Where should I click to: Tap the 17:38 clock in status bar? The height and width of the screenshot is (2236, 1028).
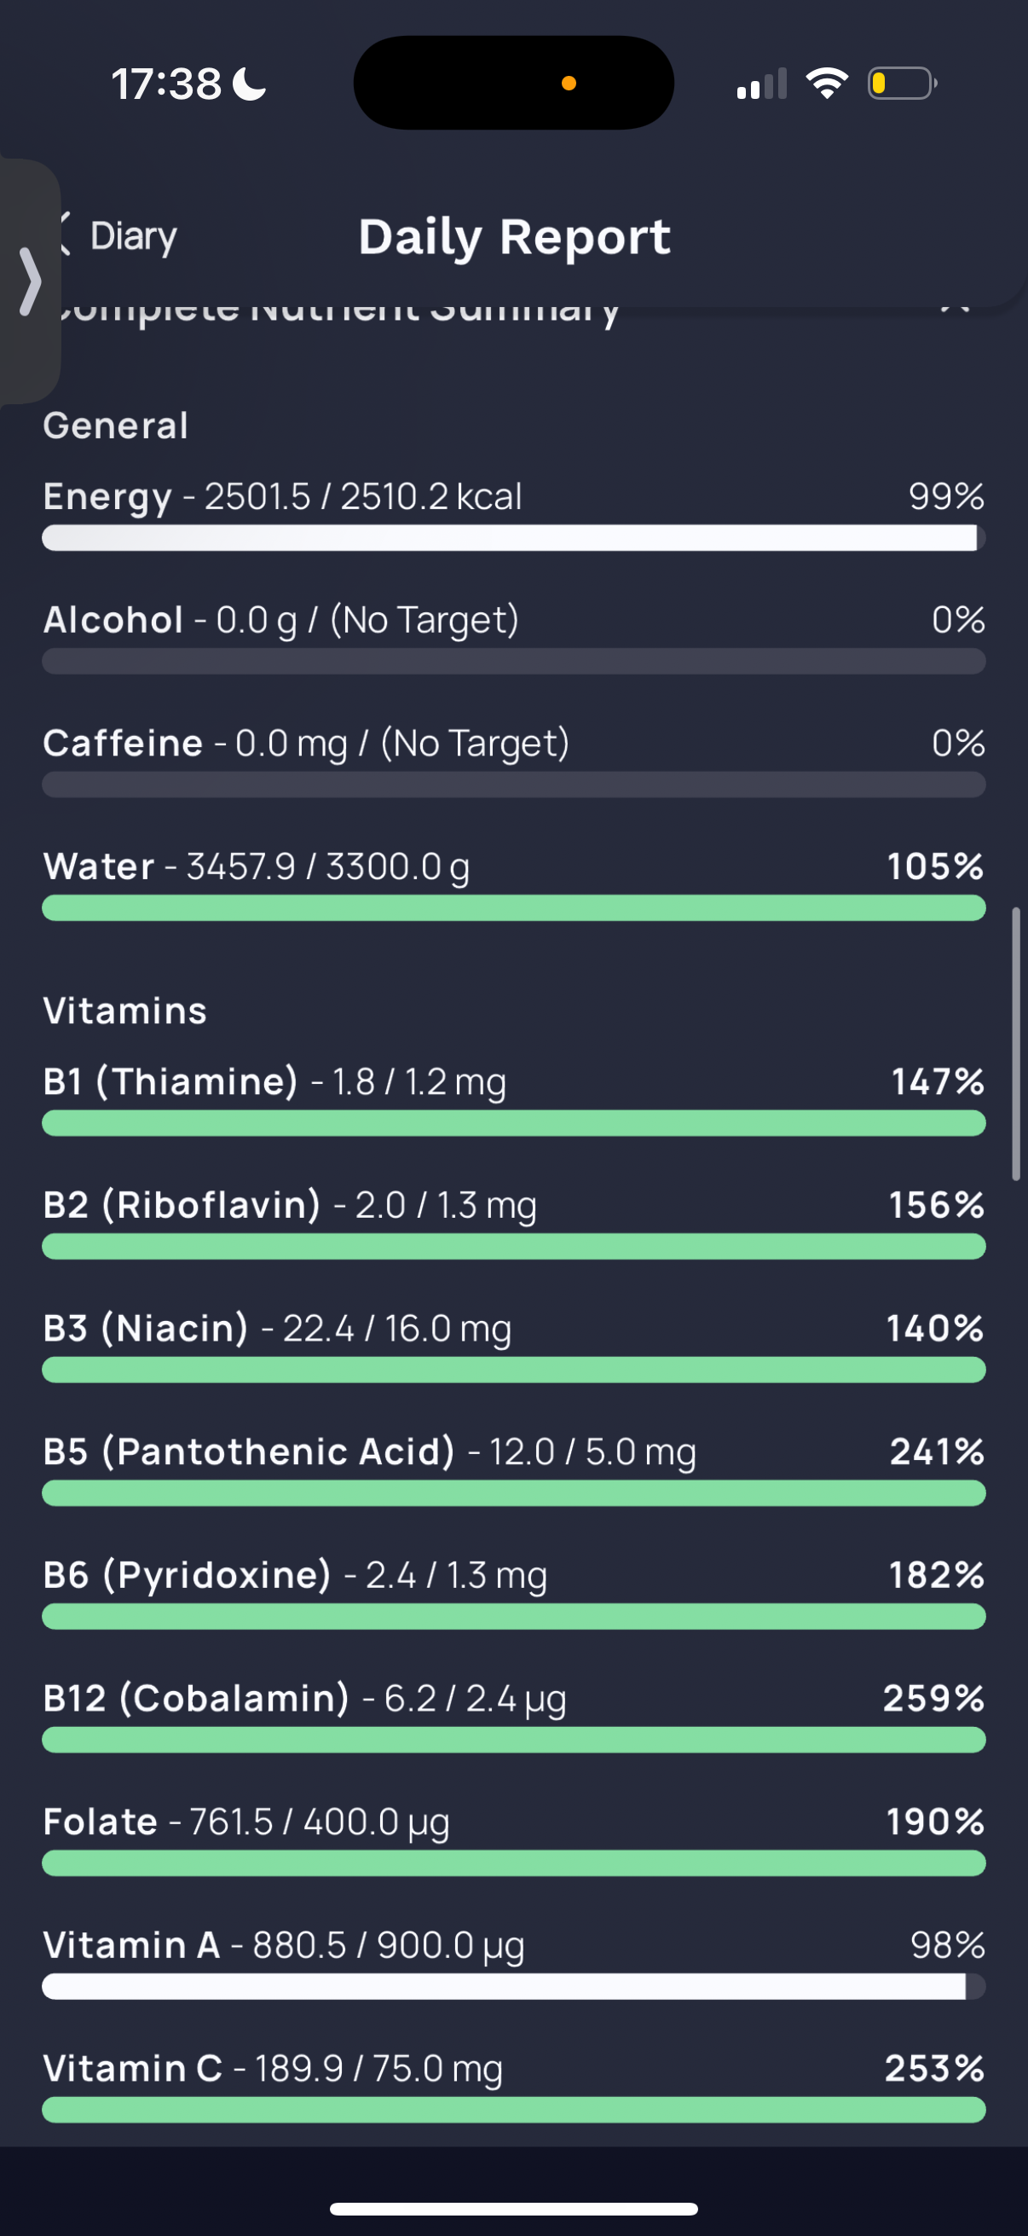point(166,84)
